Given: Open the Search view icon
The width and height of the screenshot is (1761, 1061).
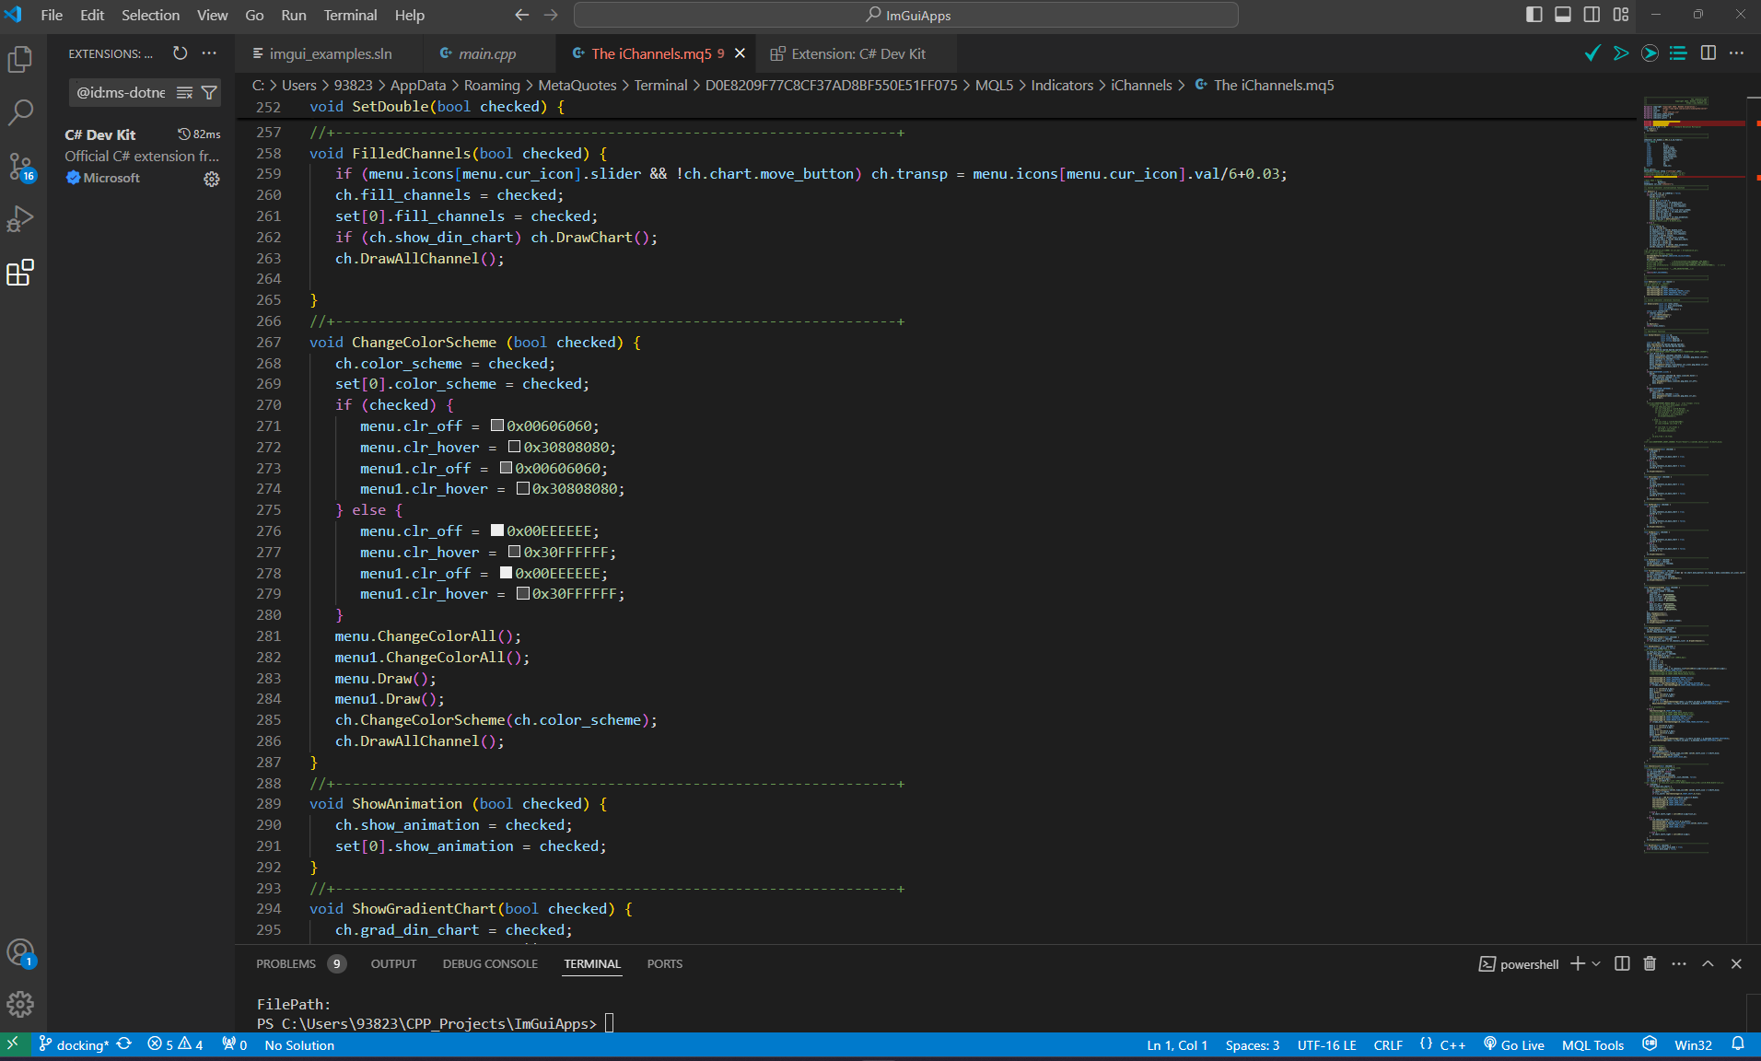Looking at the screenshot, I should [x=20, y=112].
